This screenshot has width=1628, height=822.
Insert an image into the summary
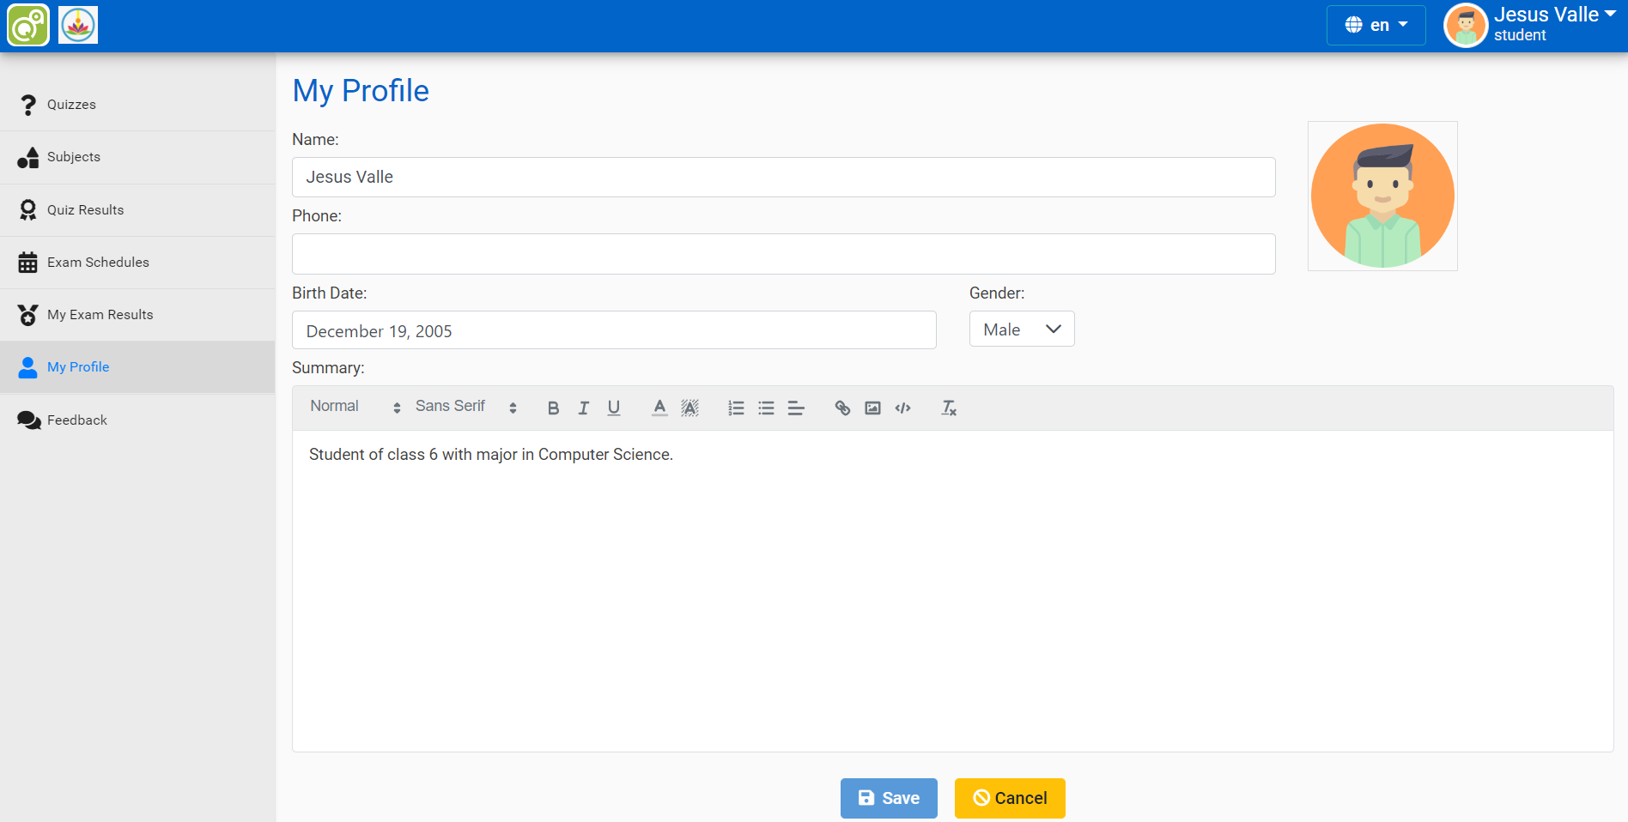(x=872, y=408)
